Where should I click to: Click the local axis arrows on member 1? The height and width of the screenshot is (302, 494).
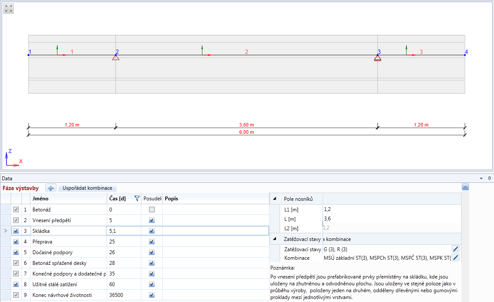click(61, 51)
